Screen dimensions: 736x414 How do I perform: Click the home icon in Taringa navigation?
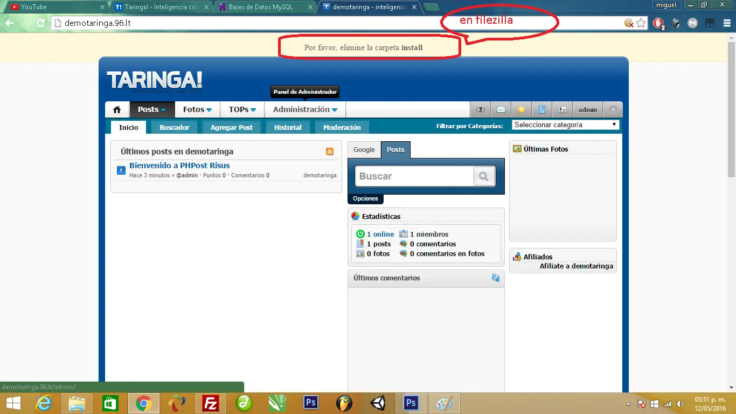click(117, 109)
